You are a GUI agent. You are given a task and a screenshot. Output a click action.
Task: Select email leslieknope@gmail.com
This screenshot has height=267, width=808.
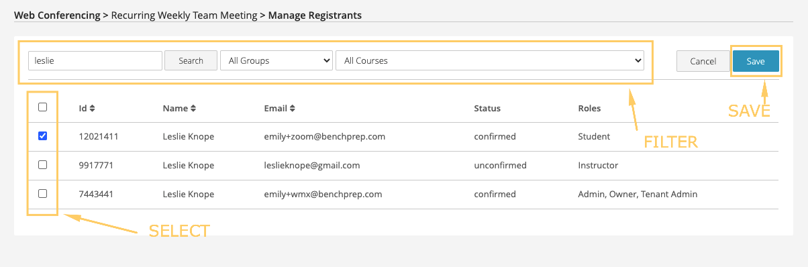click(312, 165)
